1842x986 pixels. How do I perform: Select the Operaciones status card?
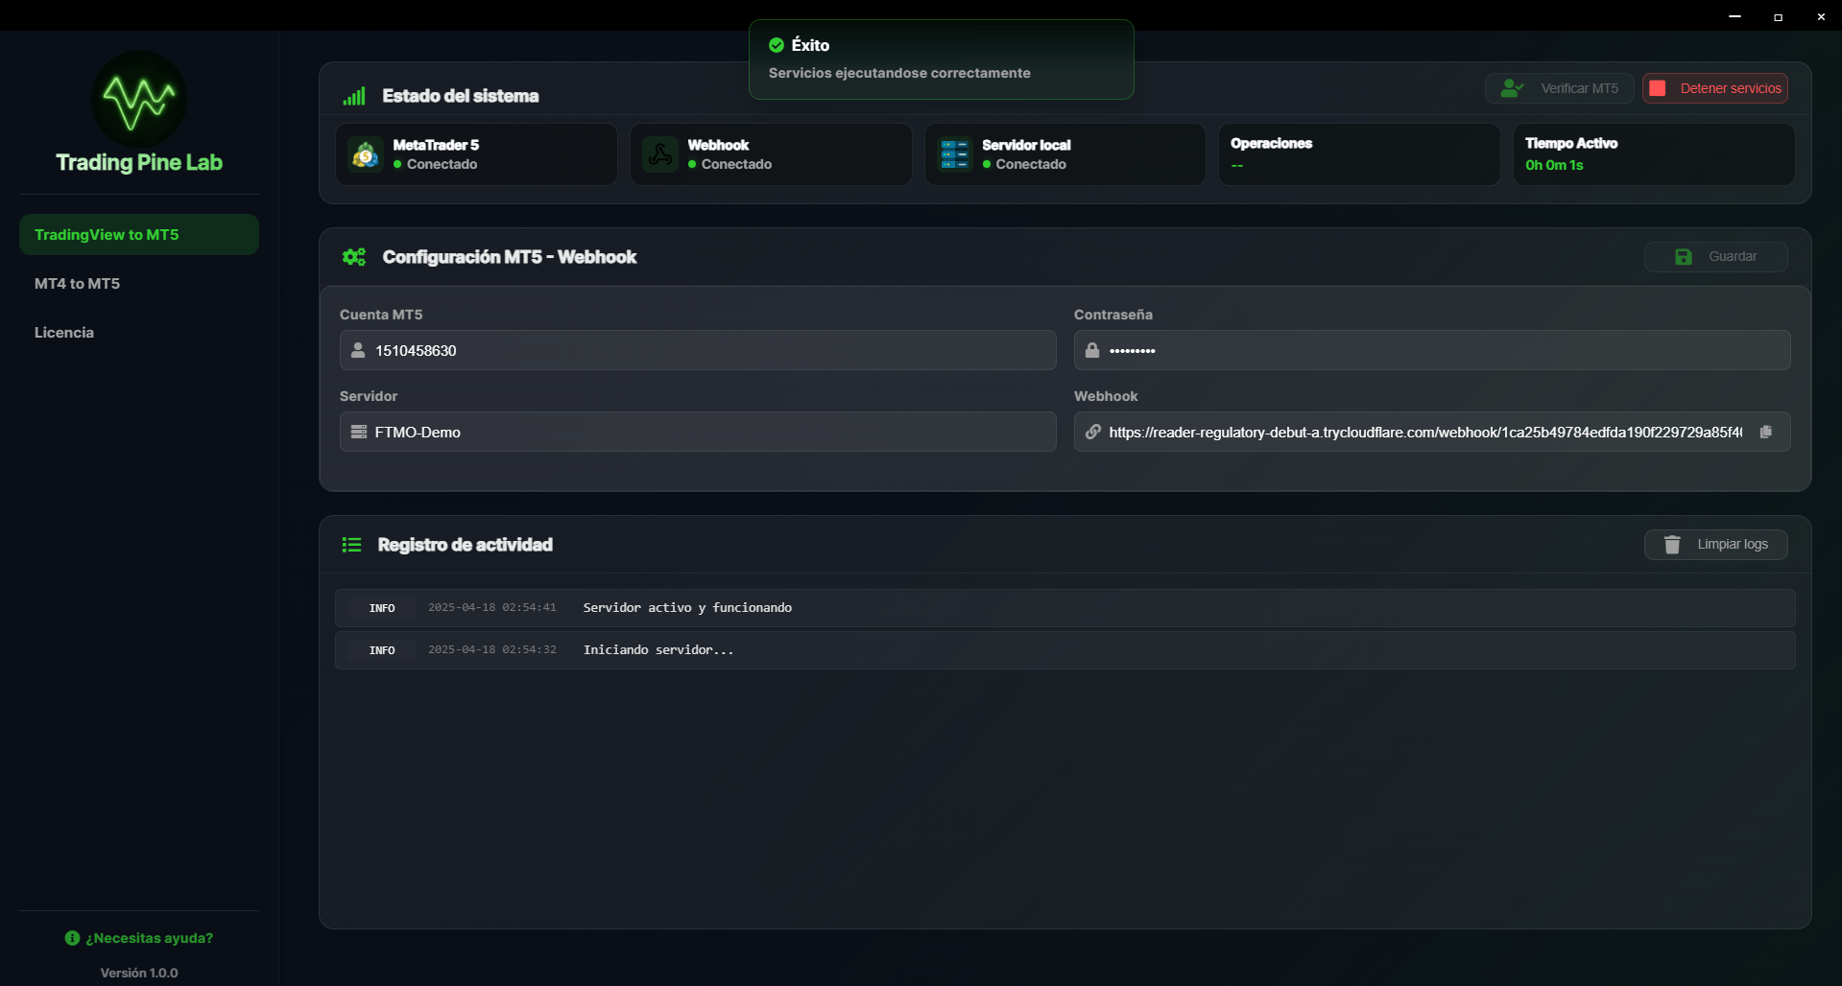pos(1359,154)
